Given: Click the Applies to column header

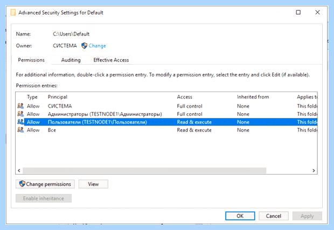Looking at the screenshot, I should (x=307, y=97).
